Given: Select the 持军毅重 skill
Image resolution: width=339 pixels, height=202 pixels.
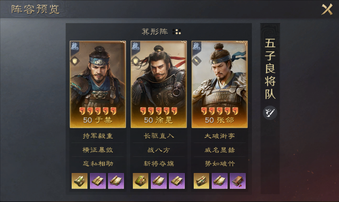Looking at the screenshot, I should click(x=98, y=136).
